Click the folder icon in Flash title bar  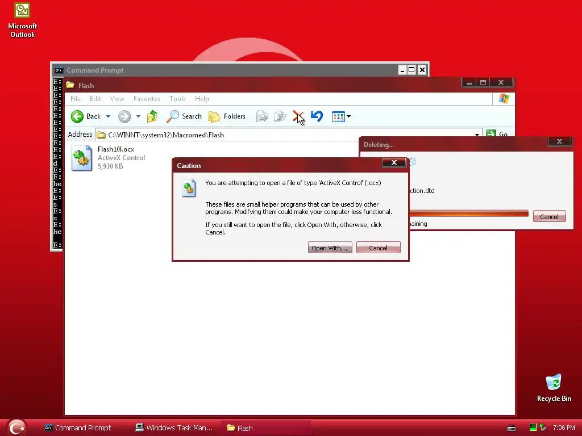(70, 85)
